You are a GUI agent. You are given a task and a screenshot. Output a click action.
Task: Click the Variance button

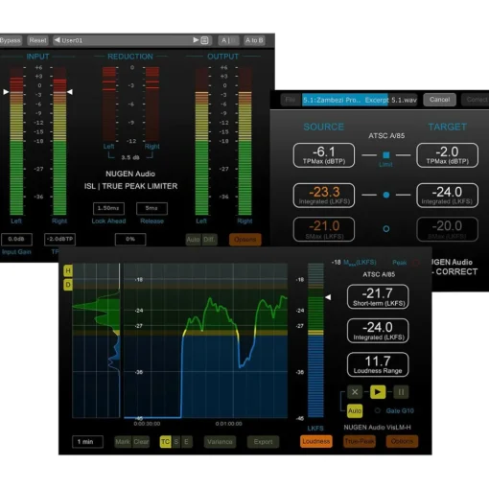[220, 442]
